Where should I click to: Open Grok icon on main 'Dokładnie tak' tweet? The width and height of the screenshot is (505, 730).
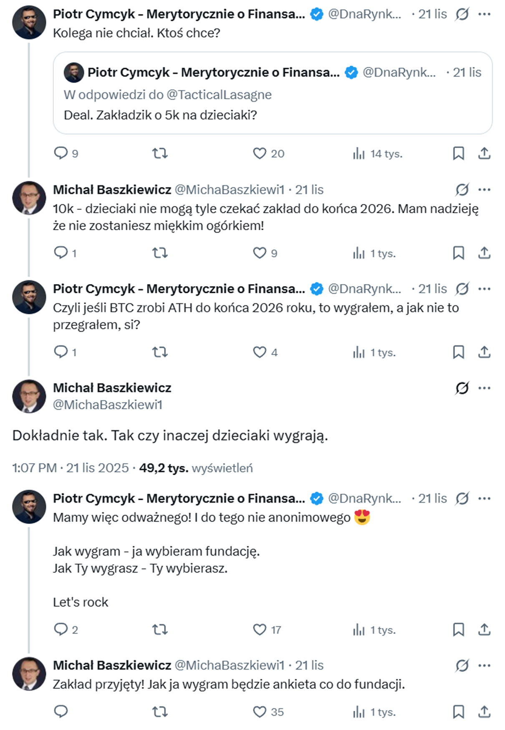[x=462, y=388]
